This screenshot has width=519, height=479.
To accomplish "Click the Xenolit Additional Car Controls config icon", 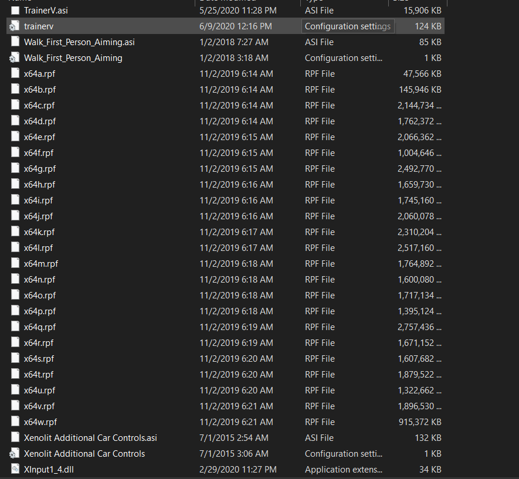I will pos(13,454).
